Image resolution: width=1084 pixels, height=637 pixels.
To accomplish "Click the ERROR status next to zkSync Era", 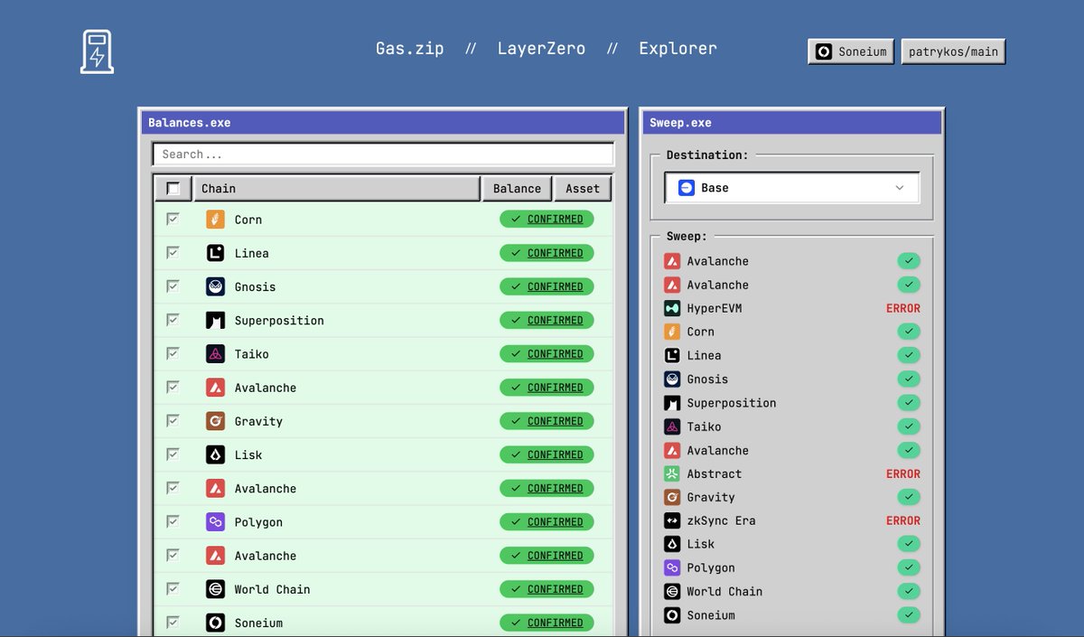I will coord(903,520).
